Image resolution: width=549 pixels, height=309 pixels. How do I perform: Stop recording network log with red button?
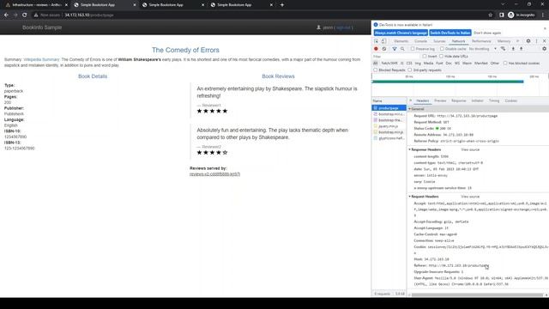coord(376,49)
